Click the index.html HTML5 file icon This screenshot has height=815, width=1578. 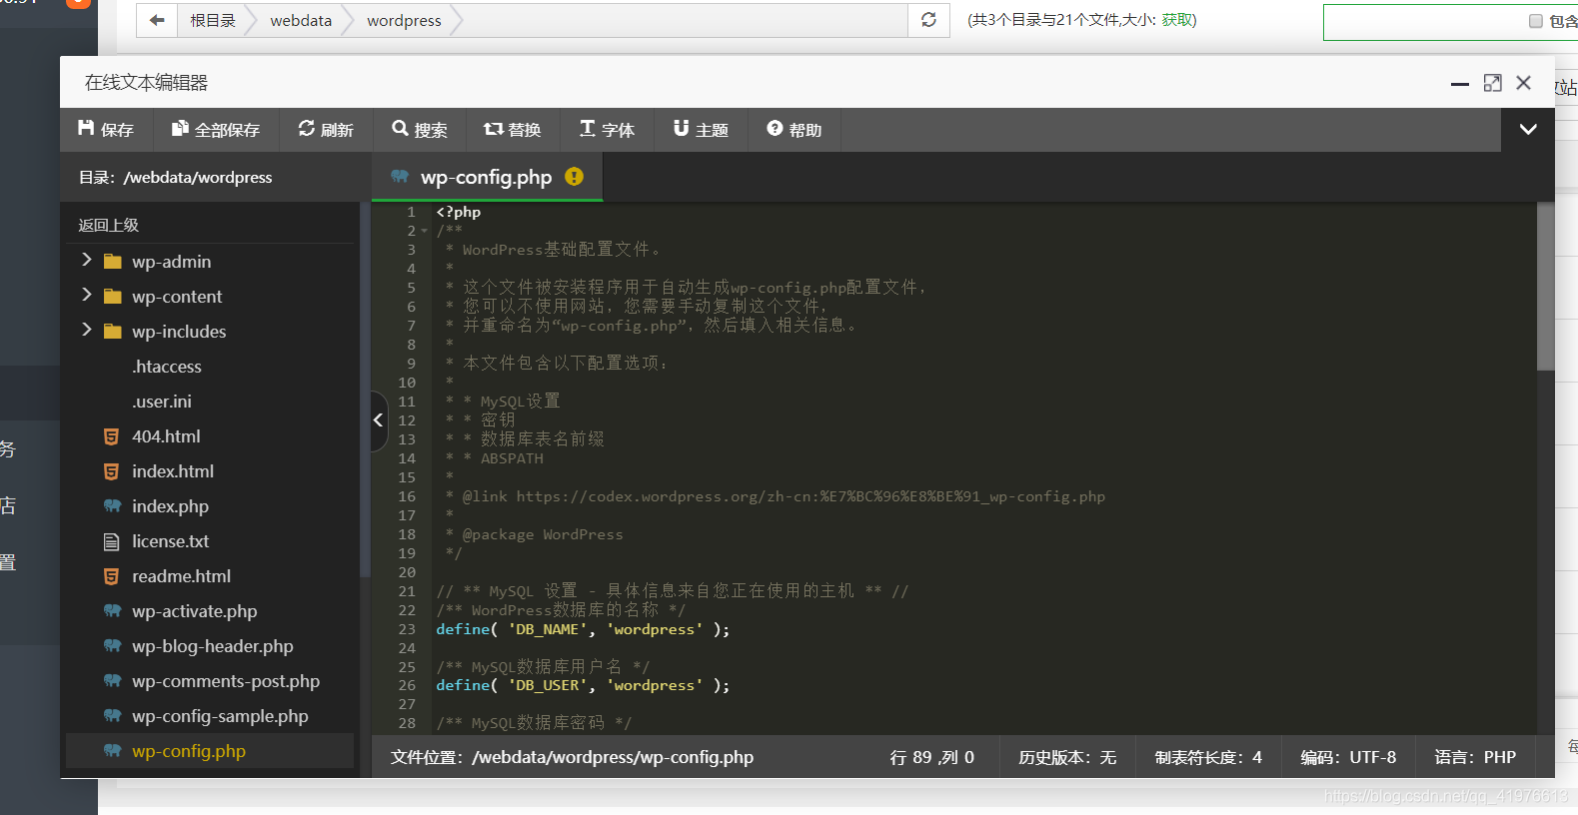[112, 471]
